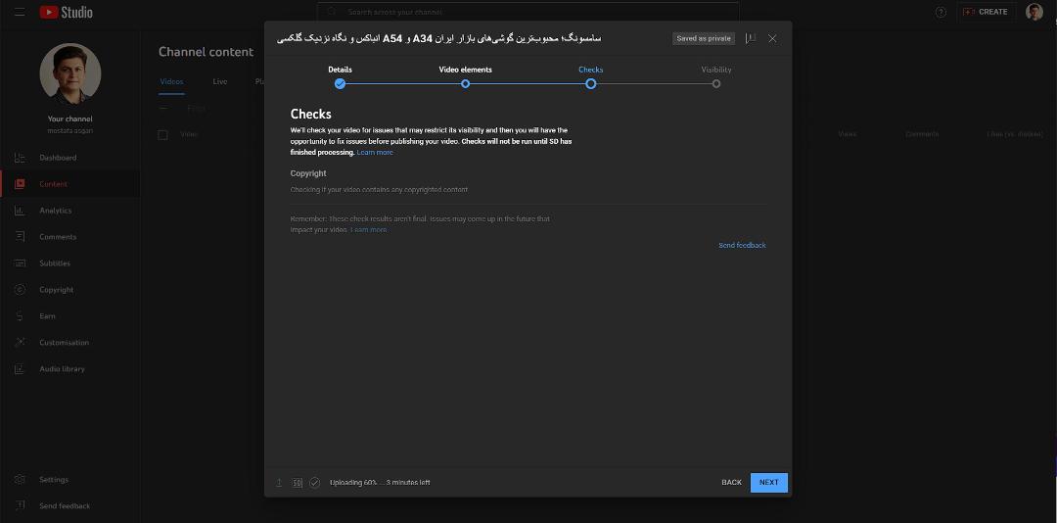Click the Views column header
Viewport: 1057px width, 523px height.
point(848,134)
